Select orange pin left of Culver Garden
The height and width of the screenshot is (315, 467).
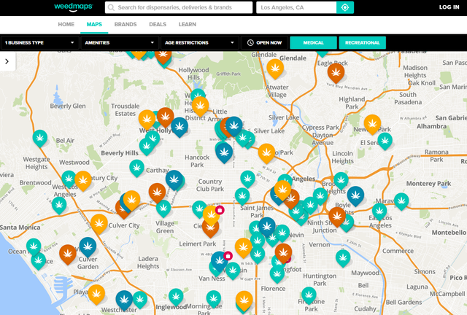tap(68, 254)
